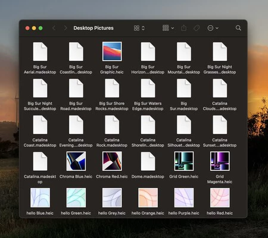Select Grid Magenta.heic thumbnail
The height and width of the screenshot is (238, 268).
coord(220,161)
